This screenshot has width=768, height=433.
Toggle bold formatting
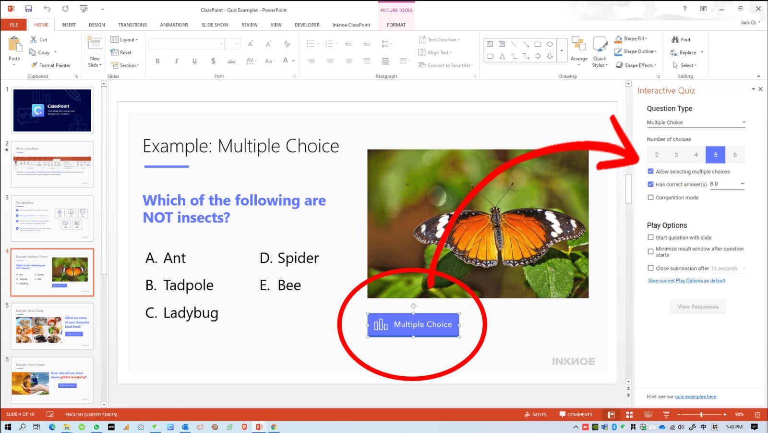[157, 61]
